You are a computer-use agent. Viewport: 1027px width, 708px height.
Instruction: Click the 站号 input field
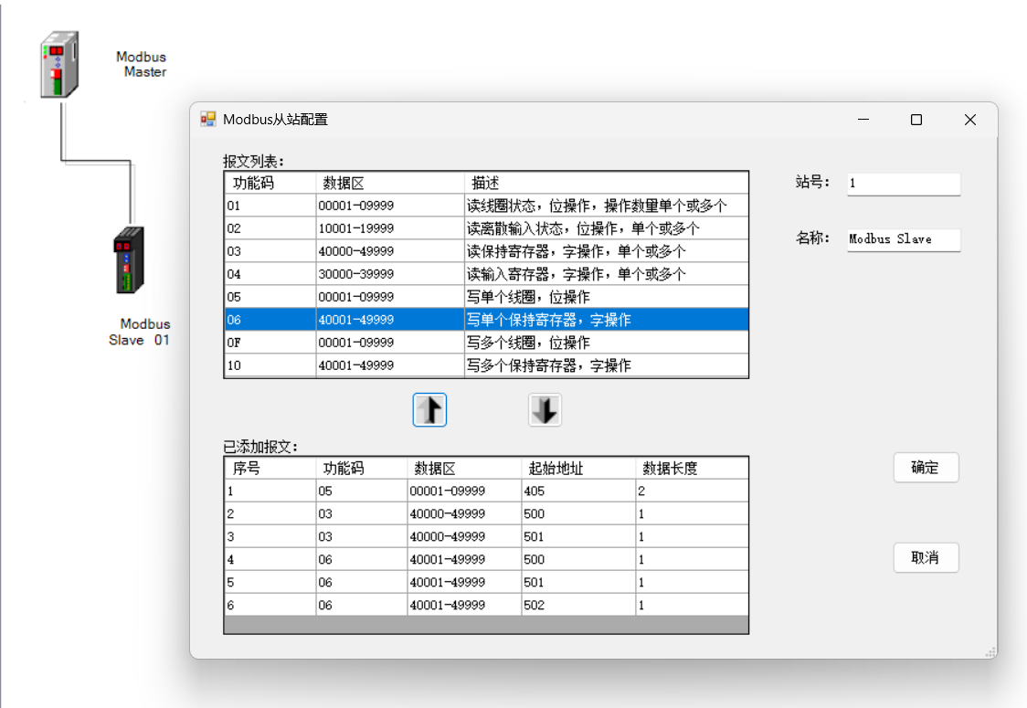903,184
